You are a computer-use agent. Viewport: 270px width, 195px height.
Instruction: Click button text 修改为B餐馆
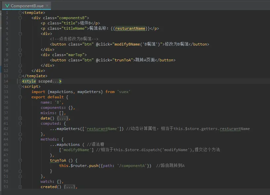tap(177, 44)
